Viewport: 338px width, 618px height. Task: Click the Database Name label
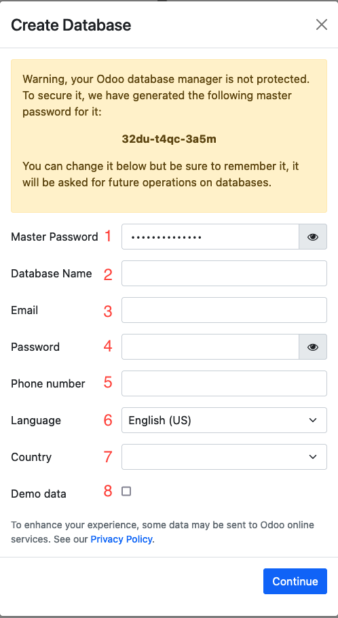(x=52, y=273)
